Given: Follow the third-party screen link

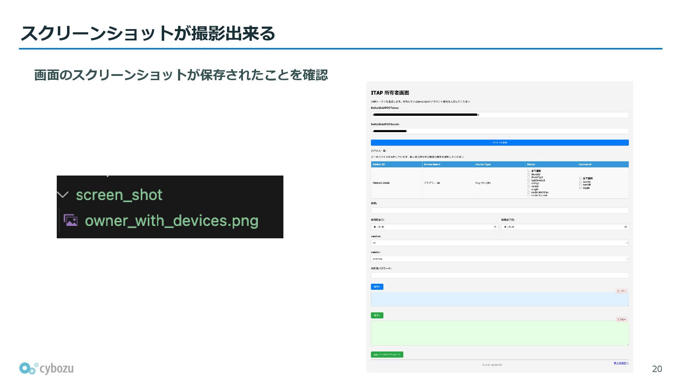Looking at the screenshot, I should tap(621, 363).
